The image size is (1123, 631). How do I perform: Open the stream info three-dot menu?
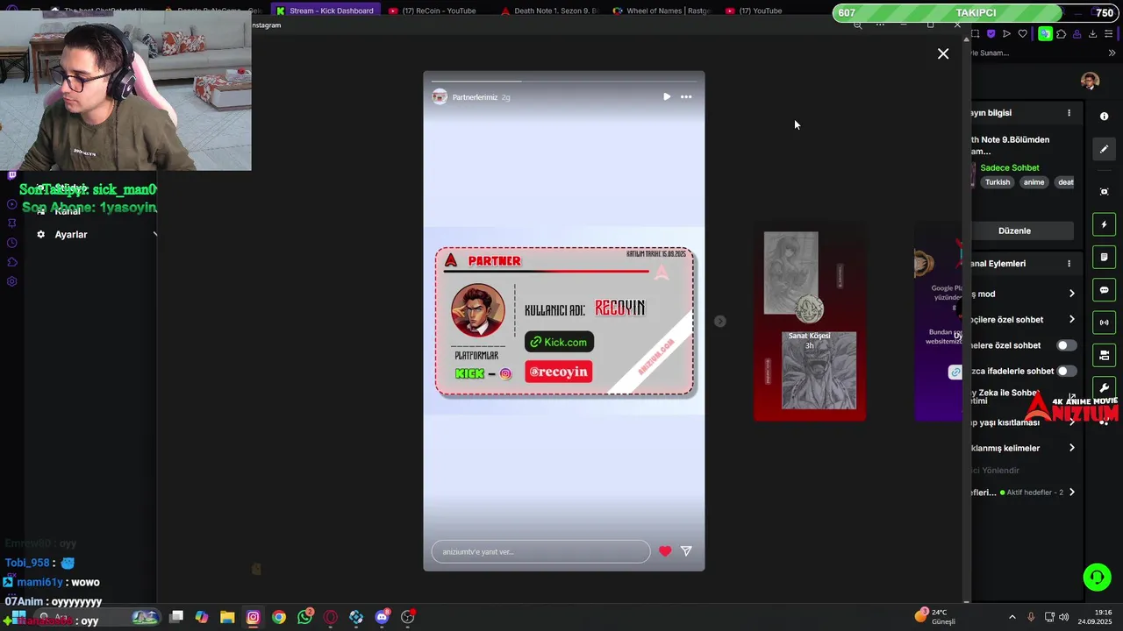[x=1069, y=113]
